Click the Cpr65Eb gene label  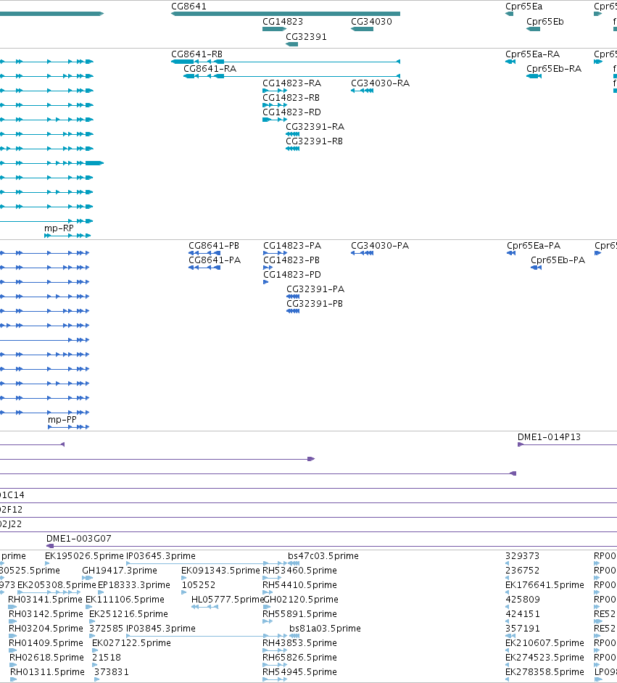[x=545, y=22]
